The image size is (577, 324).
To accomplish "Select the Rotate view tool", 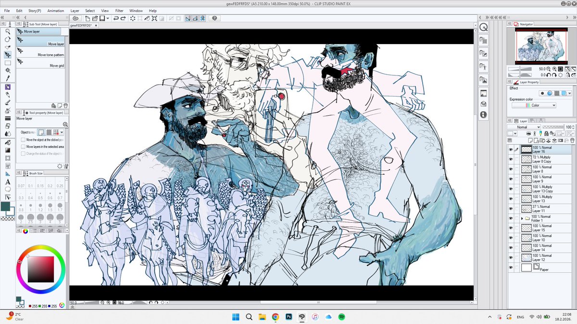I will (x=8, y=39).
